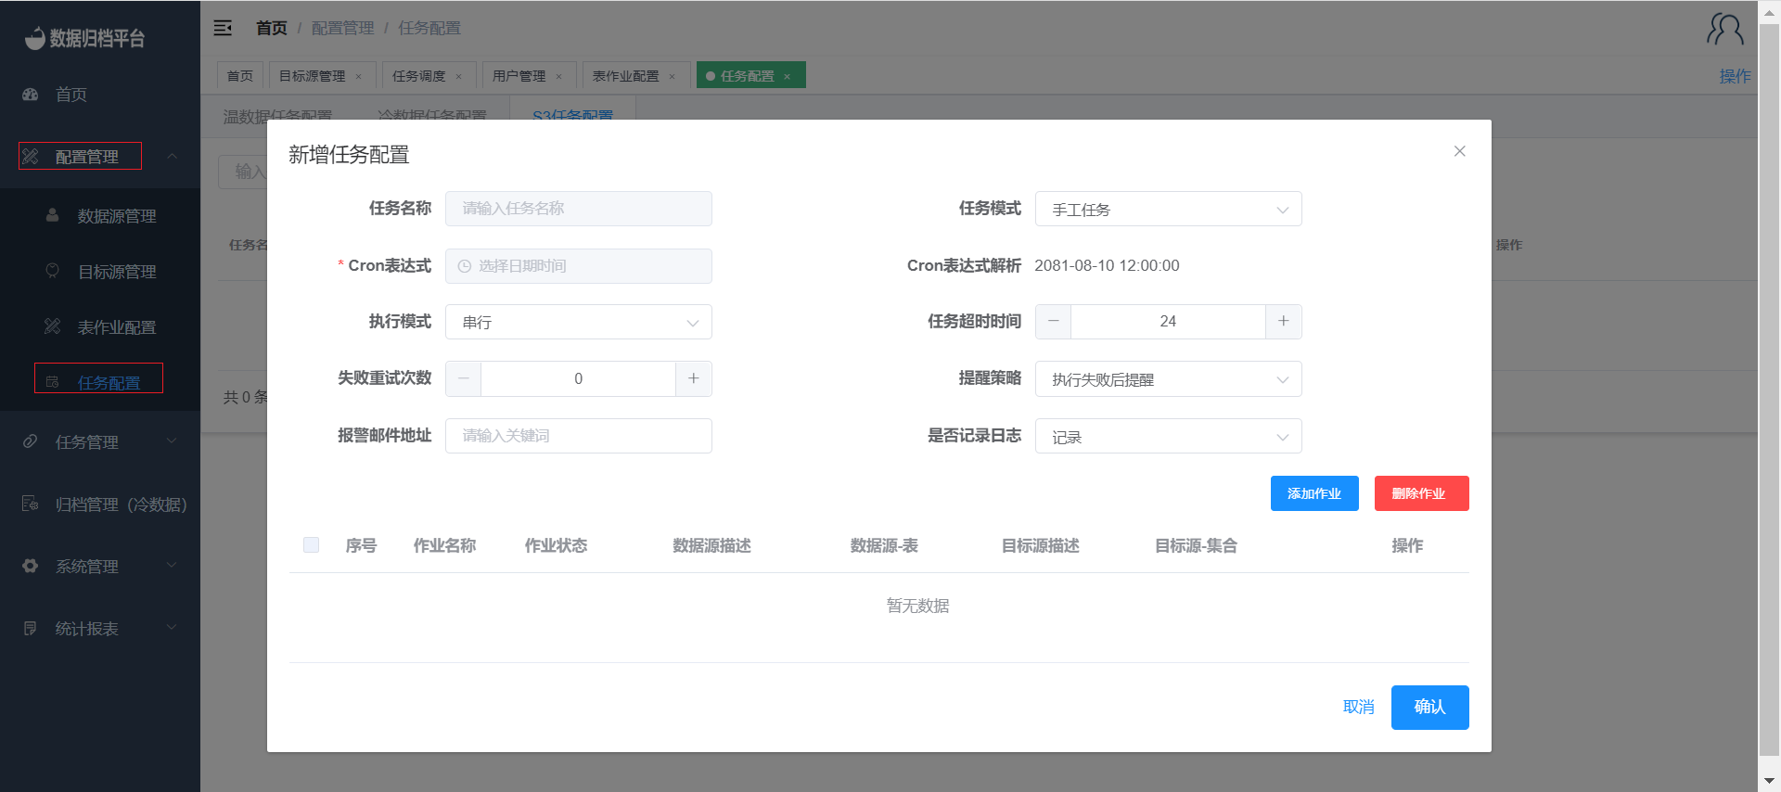Toggle the sidebar collapse hamburger icon
The width and height of the screenshot is (1781, 792).
[x=223, y=28]
